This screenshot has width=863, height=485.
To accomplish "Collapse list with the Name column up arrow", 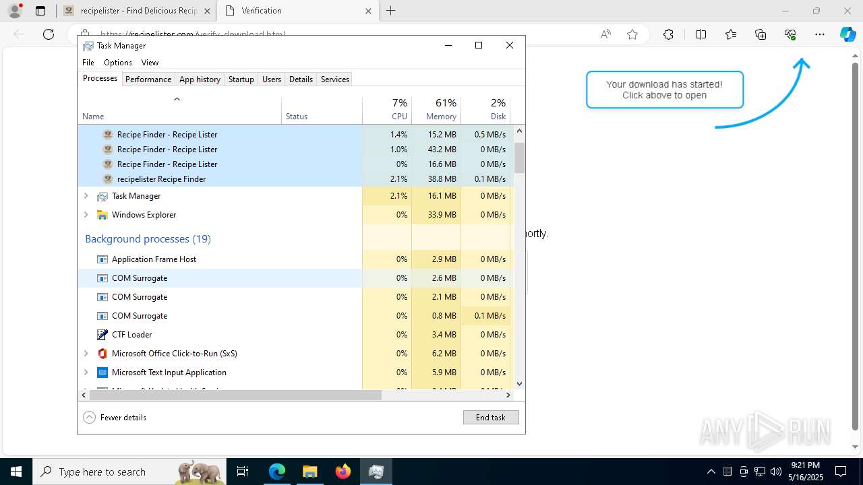I will coord(177,99).
